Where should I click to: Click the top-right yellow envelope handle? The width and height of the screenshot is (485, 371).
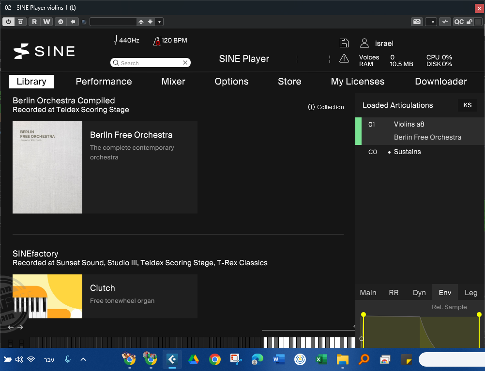tap(479, 315)
